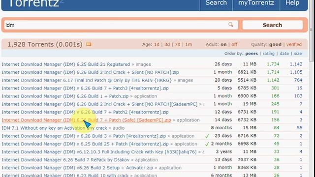The image size is (315, 177).
Task: Open IDM v 6.26 Build 7 + Patch3 torrent
Action: click(85, 88)
